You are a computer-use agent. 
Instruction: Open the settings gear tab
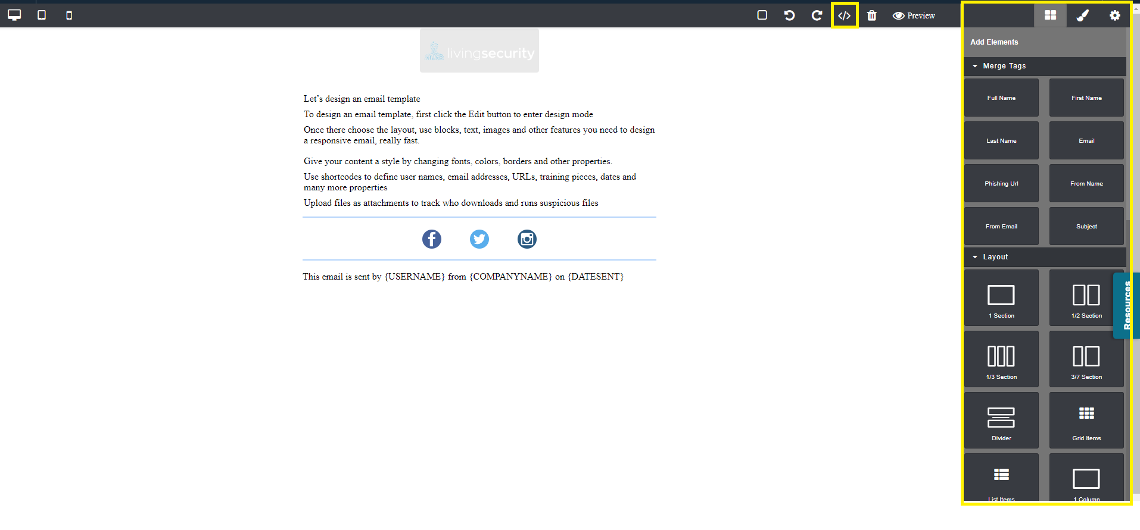[1114, 15]
